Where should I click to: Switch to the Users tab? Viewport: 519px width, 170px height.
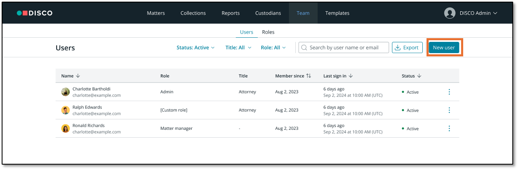coord(247,32)
